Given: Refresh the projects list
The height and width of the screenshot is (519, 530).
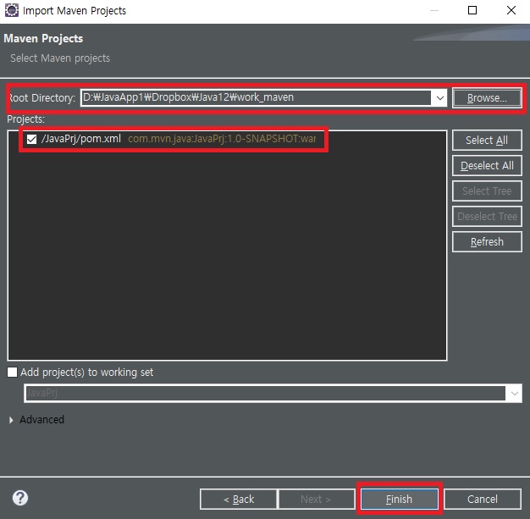Looking at the screenshot, I should (487, 242).
